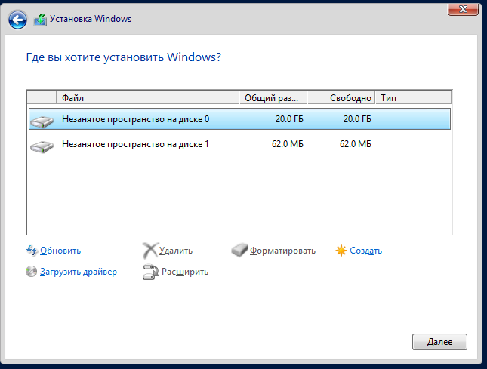Open the Обновить refresh link
The height and width of the screenshot is (369, 487).
click(x=60, y=251)
